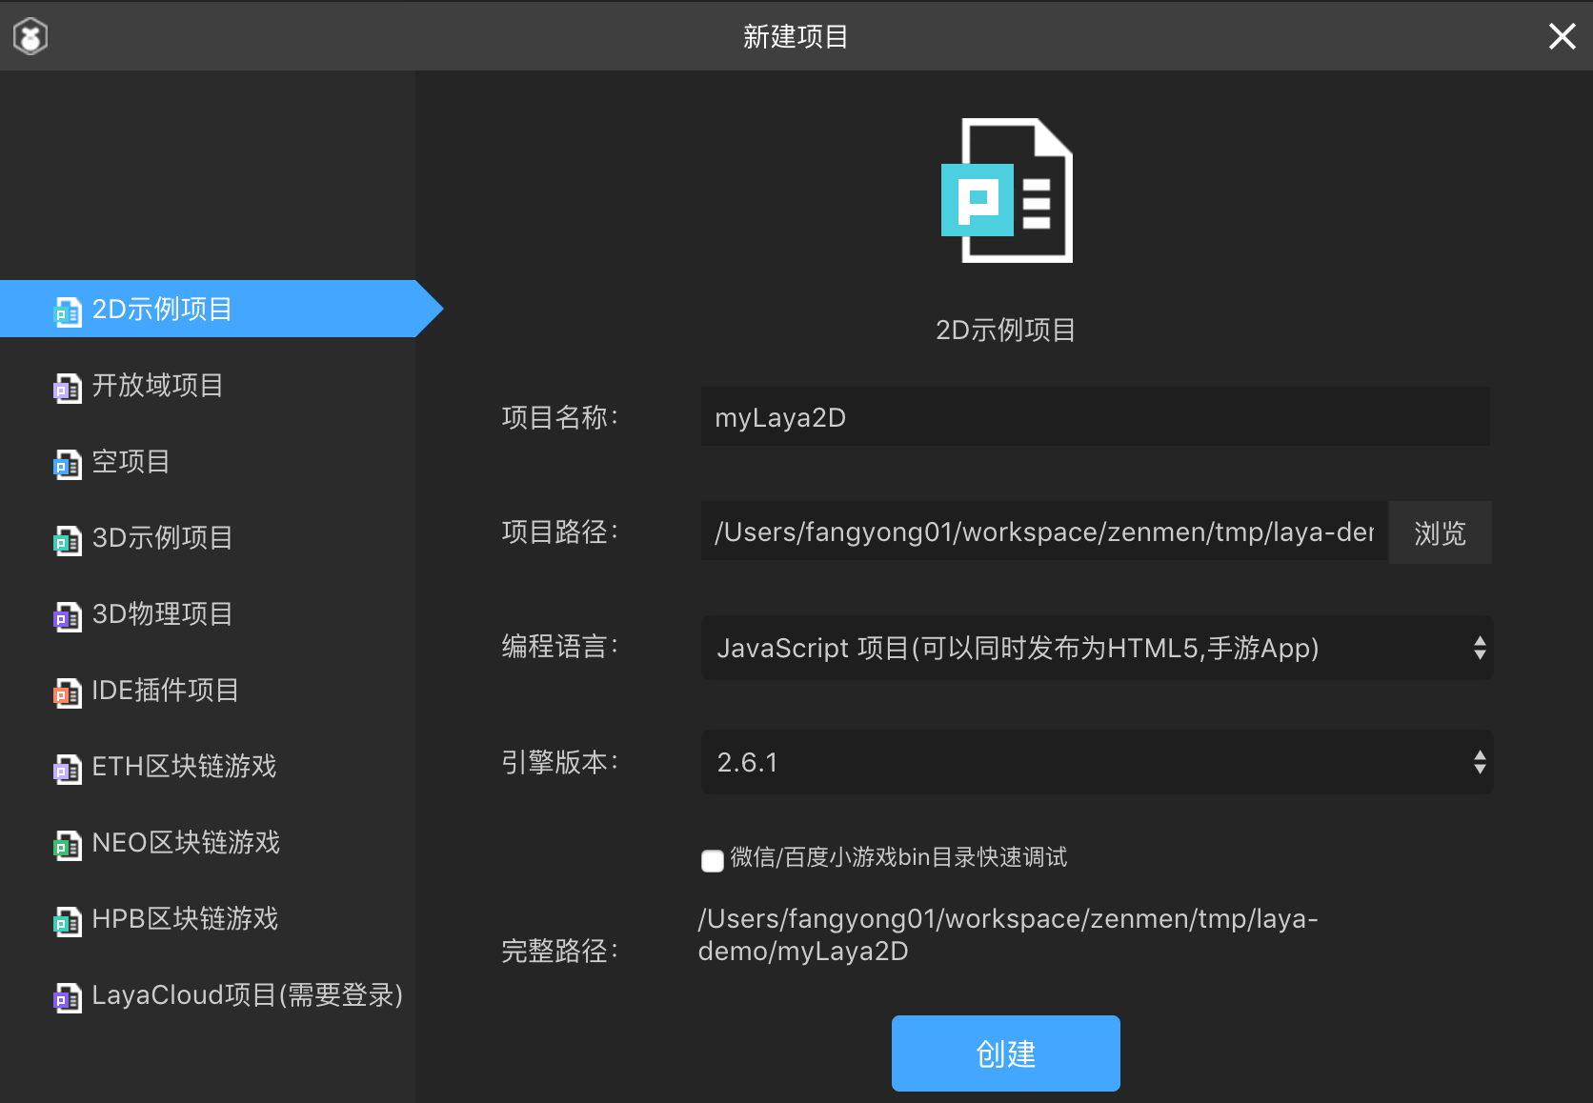Click the 3D物理项目 sidebar icon

click(x=68, y=616)
